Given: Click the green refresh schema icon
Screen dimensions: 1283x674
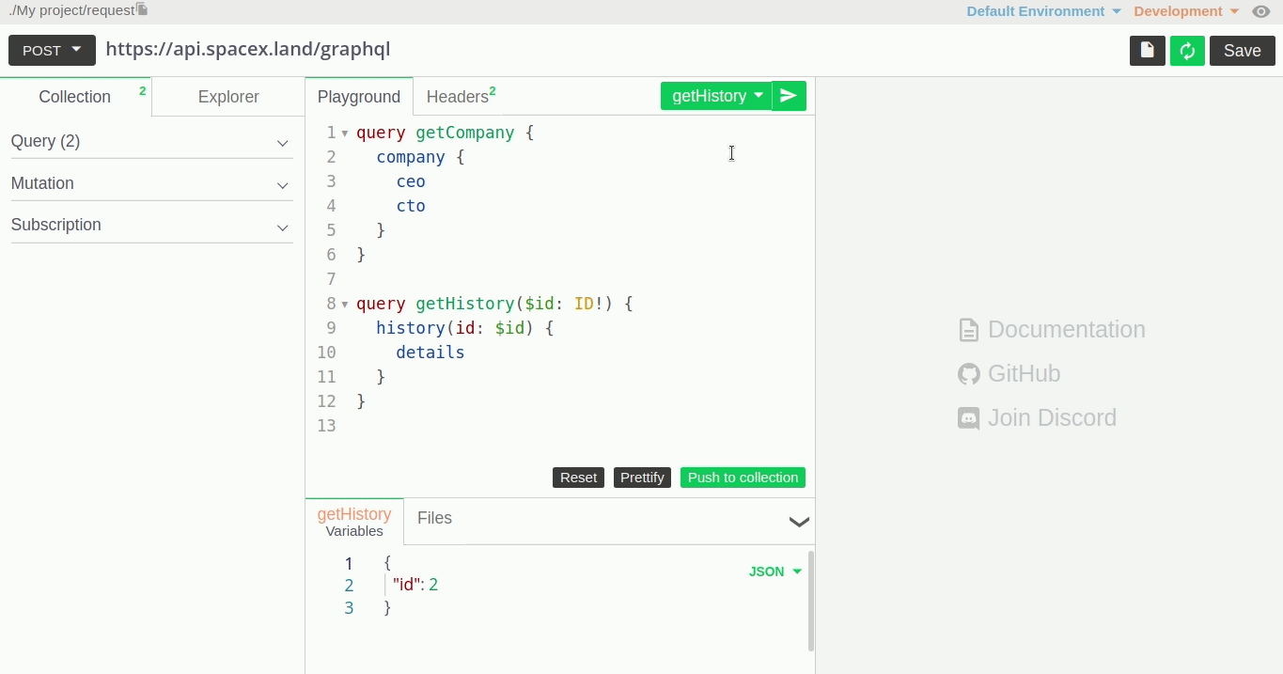Looking at the screenshot, I should (x=1188, y=51).
